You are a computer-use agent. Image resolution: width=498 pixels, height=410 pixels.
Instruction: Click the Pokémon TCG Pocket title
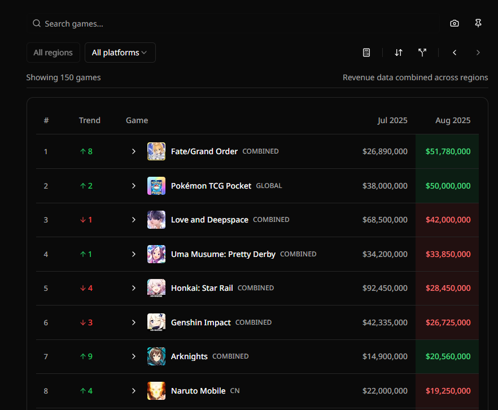pyautogui.click(x=211, y=186)
